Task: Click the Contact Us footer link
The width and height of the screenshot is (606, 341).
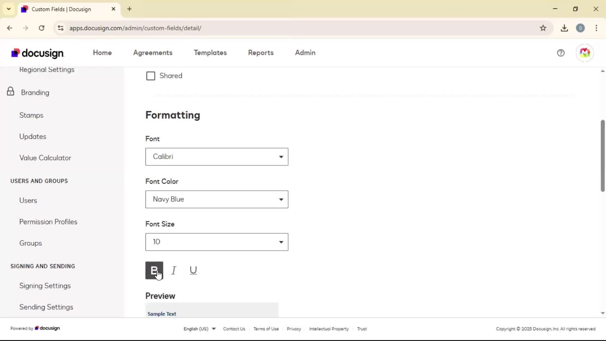Action: (x=234, y=329)
